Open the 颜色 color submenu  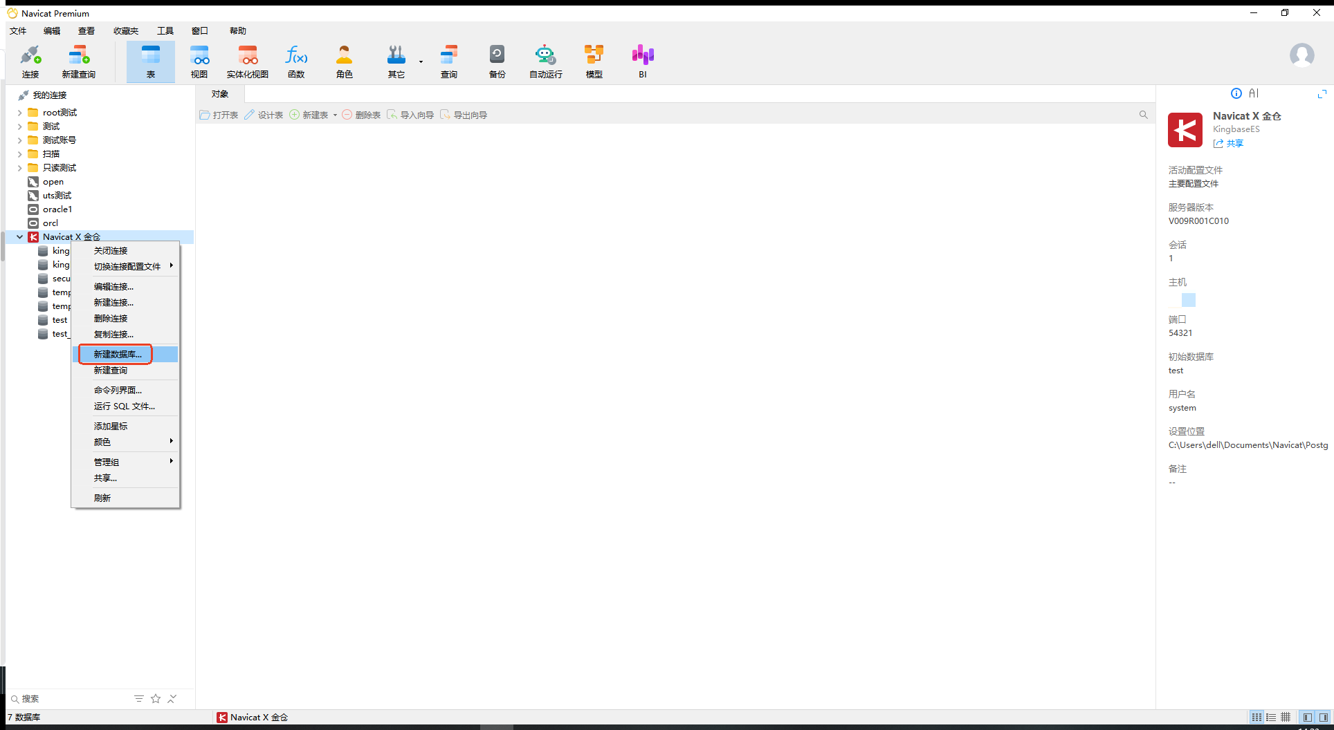125,442
